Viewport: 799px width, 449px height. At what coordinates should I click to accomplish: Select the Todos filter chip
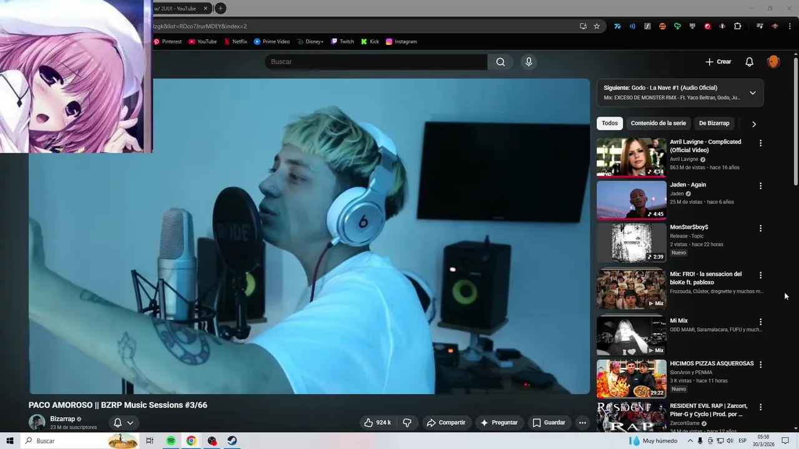pyautogui.click(x=609, y=123)
